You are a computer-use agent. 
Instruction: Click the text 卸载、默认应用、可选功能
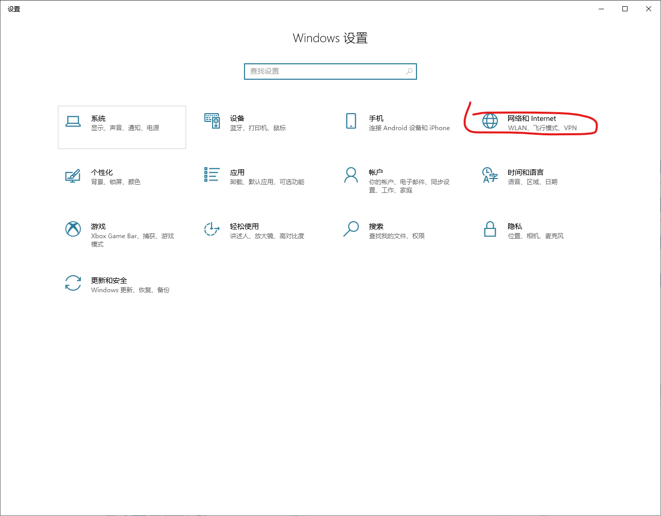(267, 182)
